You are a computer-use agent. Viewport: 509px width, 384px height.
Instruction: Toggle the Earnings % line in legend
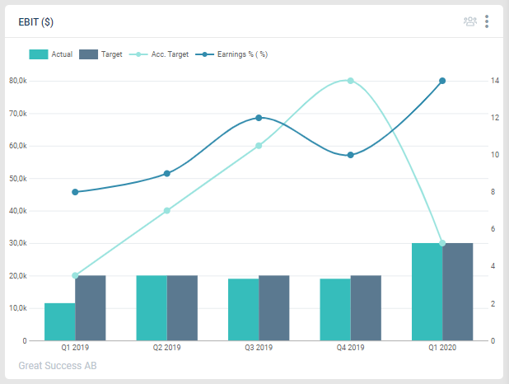241,54
